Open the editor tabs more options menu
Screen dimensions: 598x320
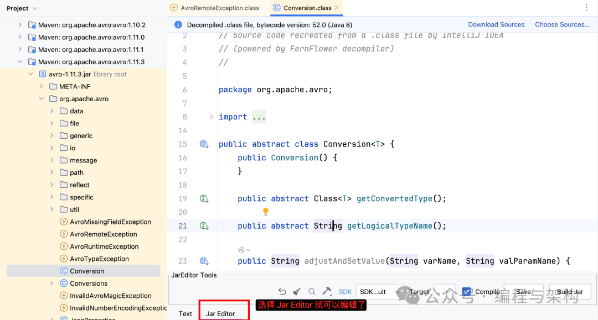point(586,8)
